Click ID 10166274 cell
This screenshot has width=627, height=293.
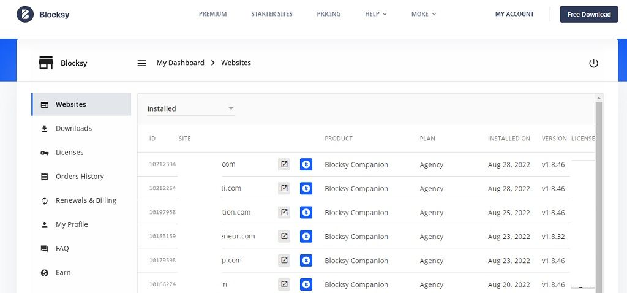coord(162,284)
